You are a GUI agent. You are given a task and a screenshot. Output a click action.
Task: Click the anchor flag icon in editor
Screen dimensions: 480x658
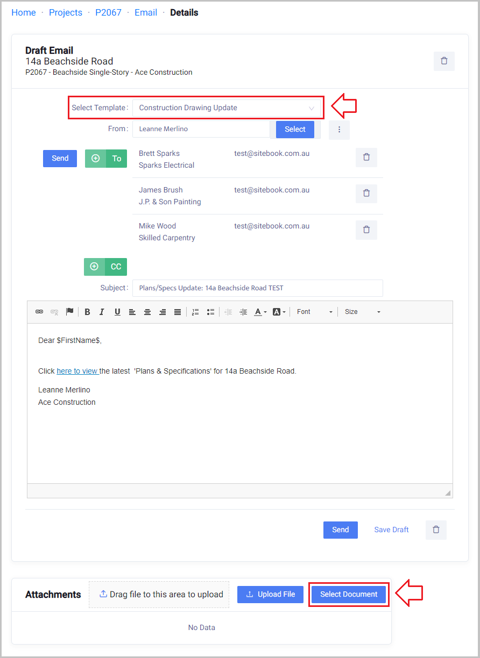69,312
